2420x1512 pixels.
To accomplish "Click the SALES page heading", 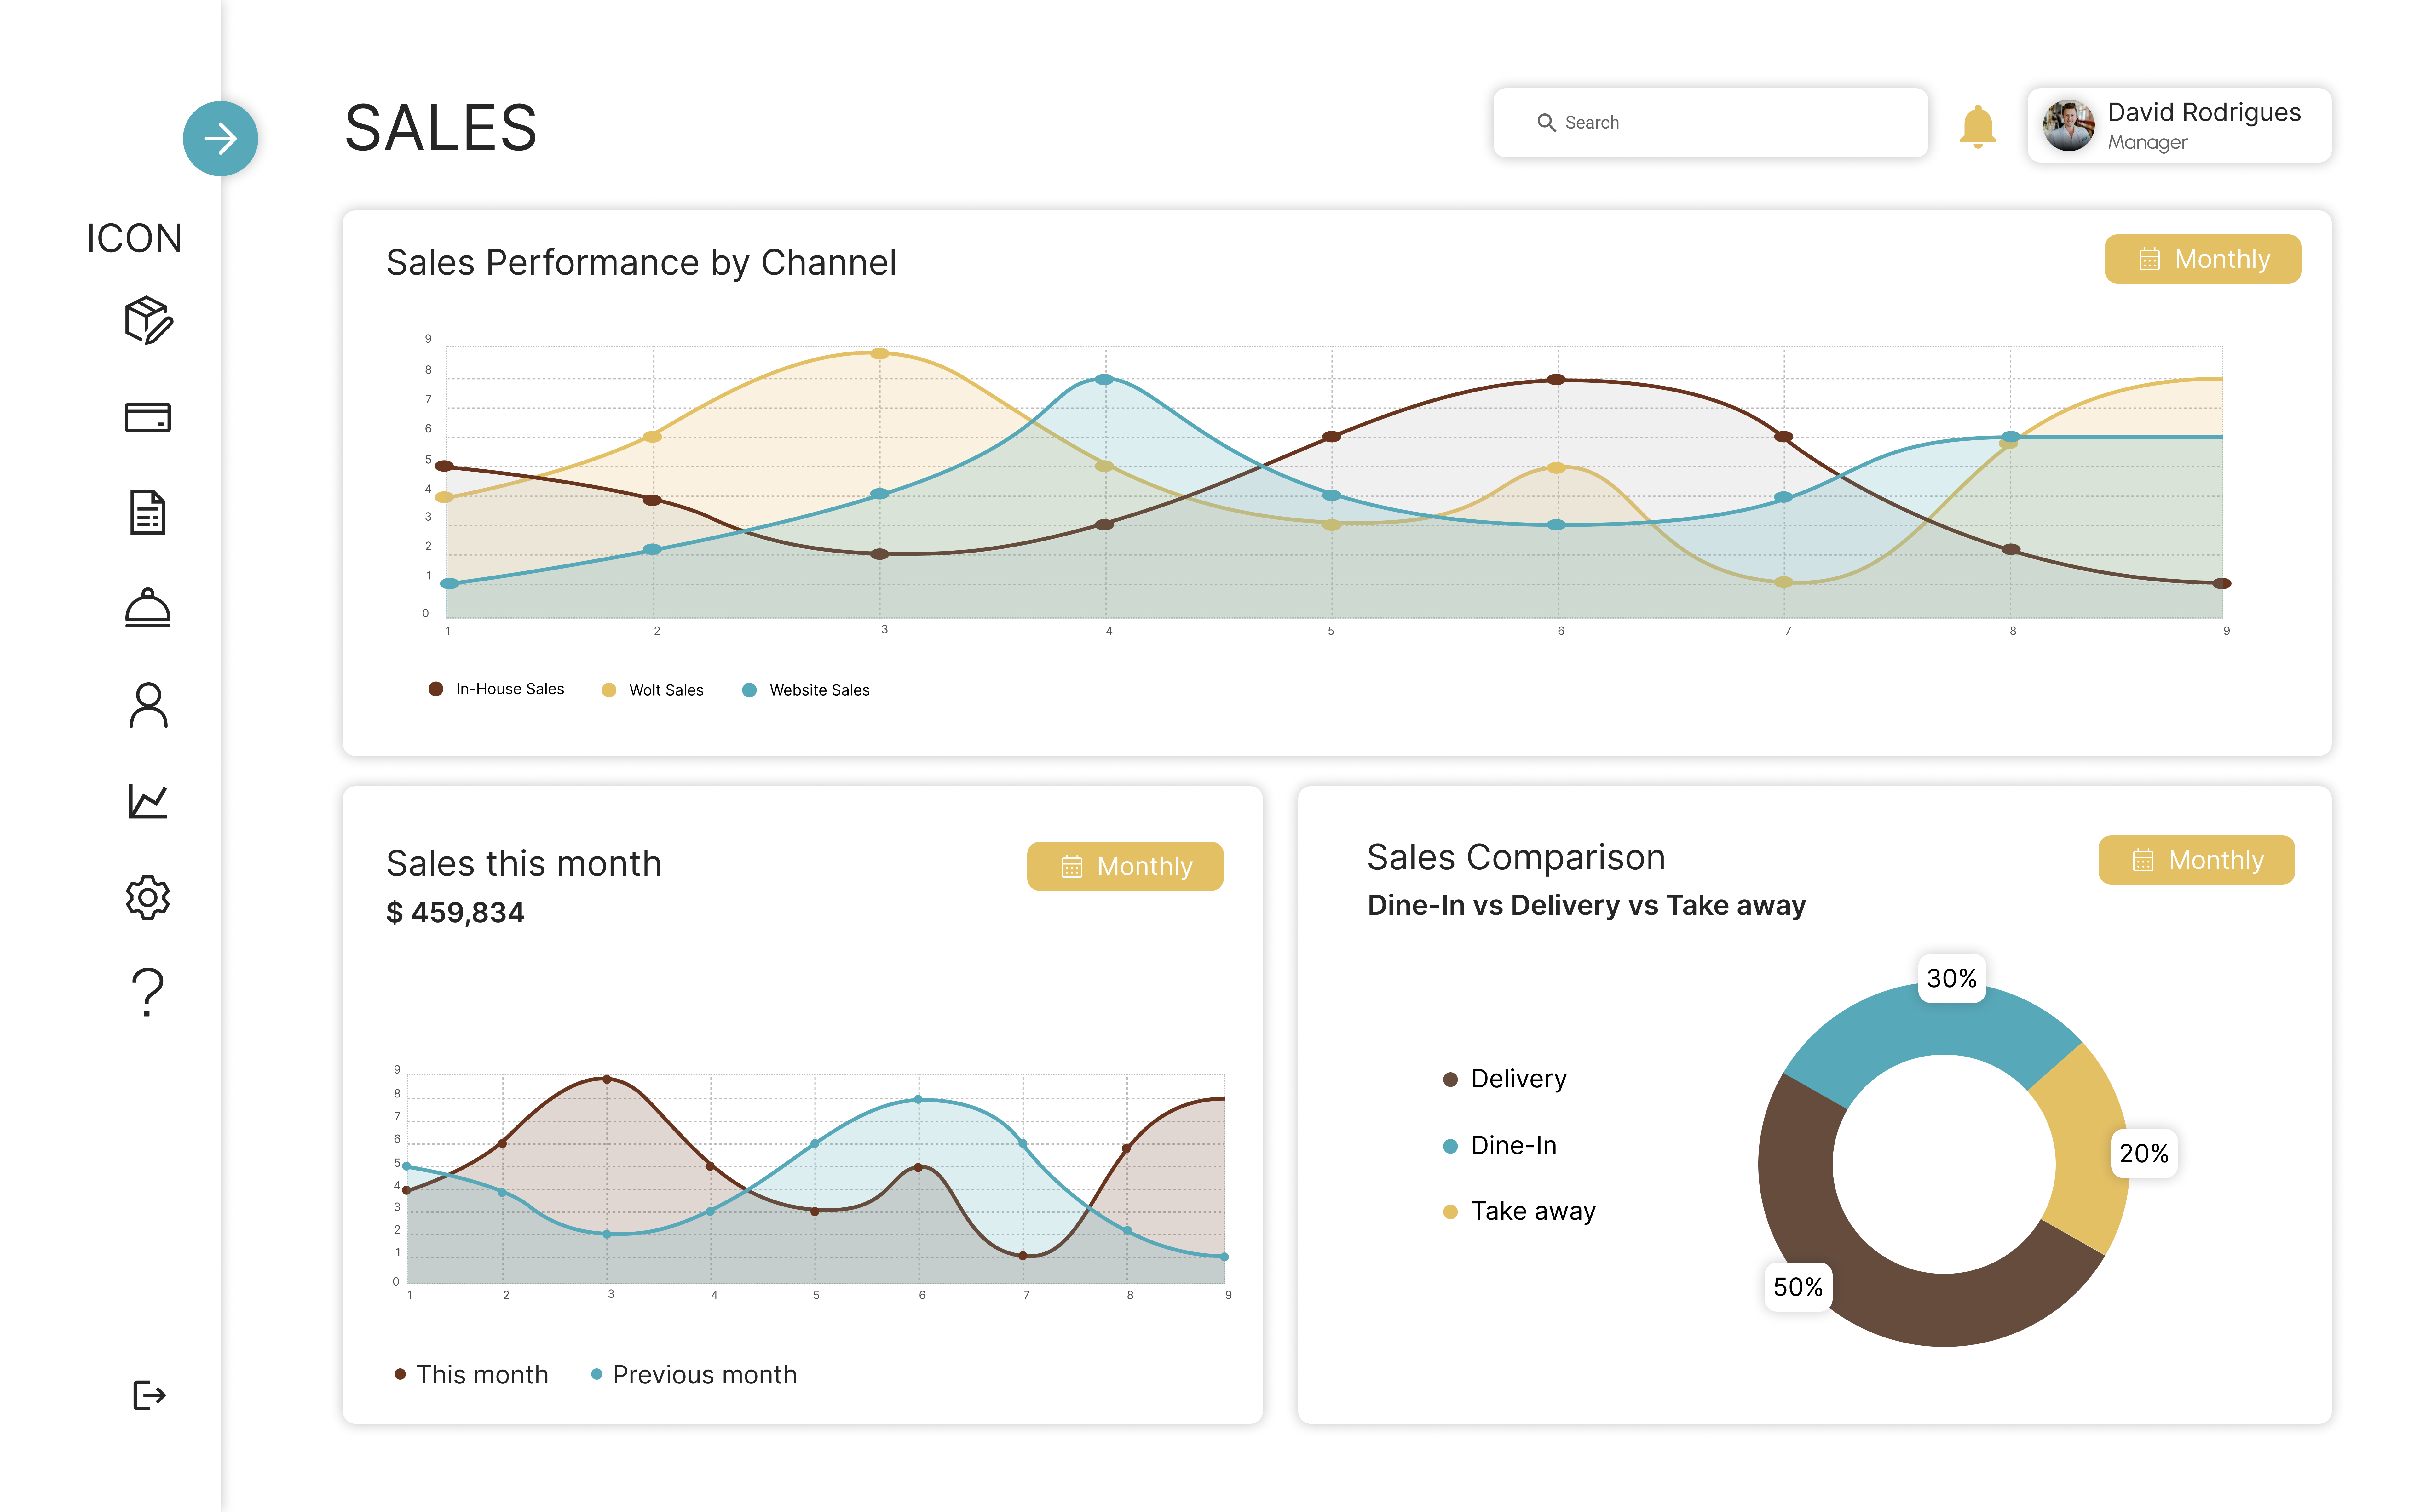I will point(441,128).
